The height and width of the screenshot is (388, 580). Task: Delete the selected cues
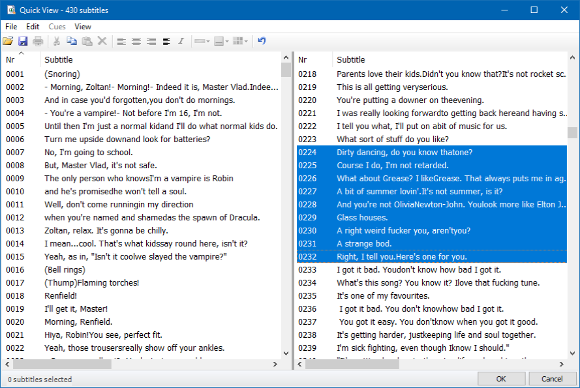point(102,40)
